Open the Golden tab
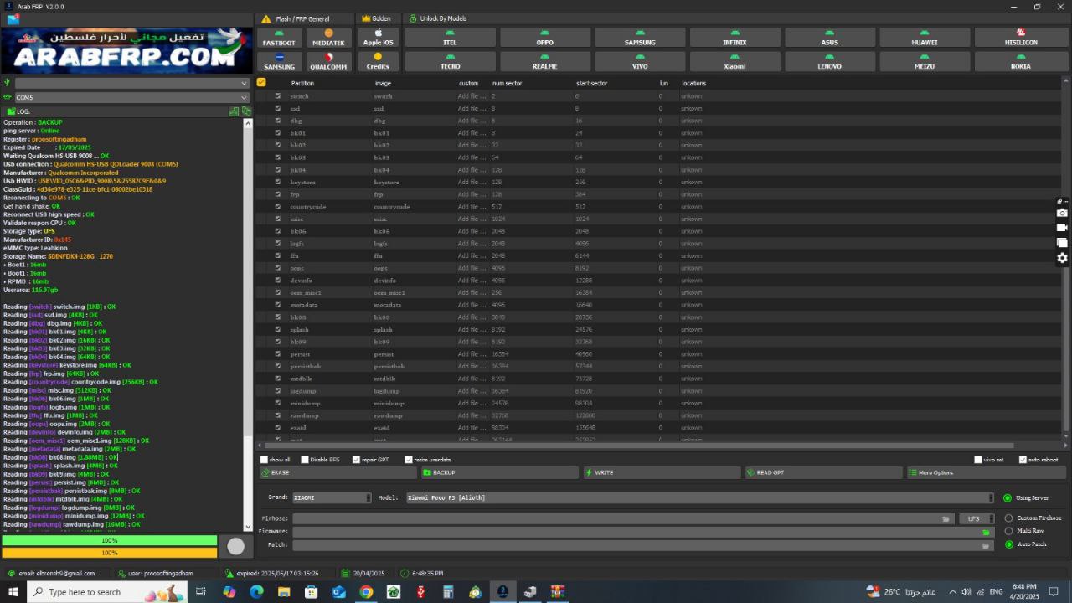The image size is (1072, 603). 376,18
